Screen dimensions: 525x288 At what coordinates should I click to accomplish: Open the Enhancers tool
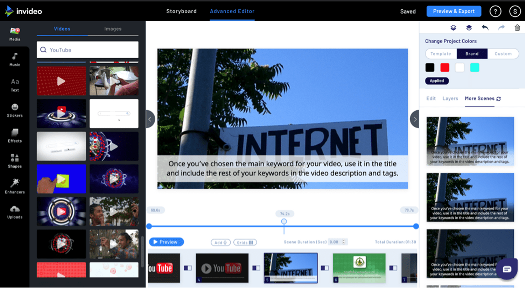15,186
